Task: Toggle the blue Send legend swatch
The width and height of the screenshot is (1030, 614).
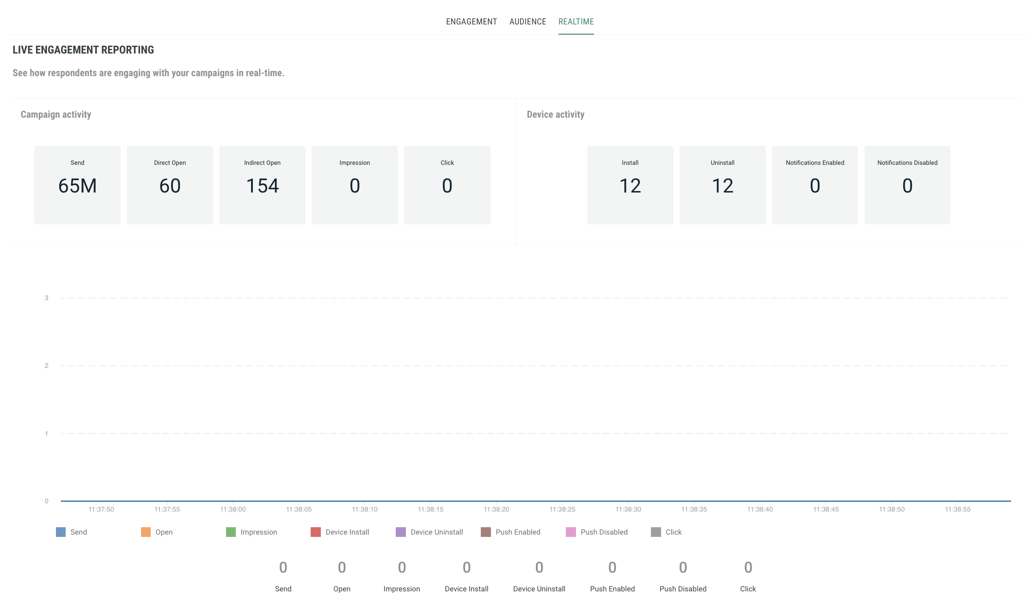Action: click(61, 532)
